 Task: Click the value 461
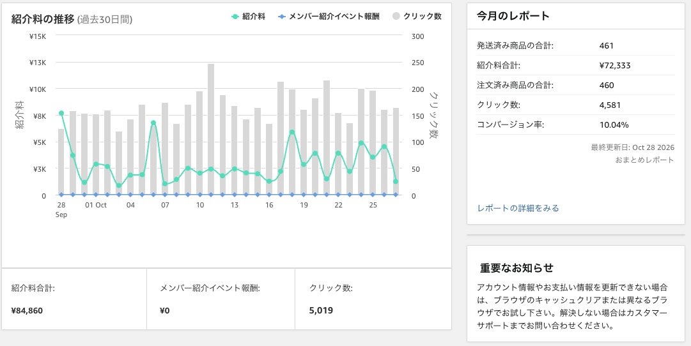point(607,46)
